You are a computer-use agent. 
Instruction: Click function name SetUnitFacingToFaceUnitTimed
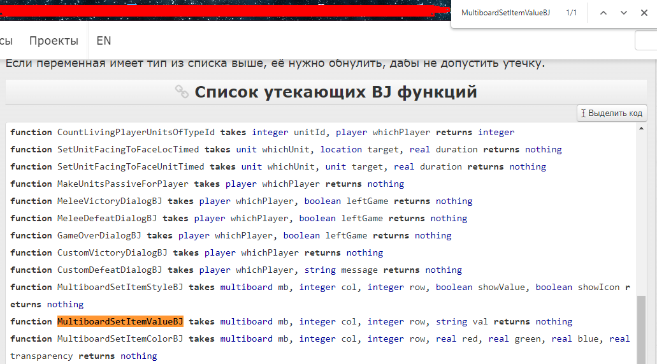coord(131,167)
